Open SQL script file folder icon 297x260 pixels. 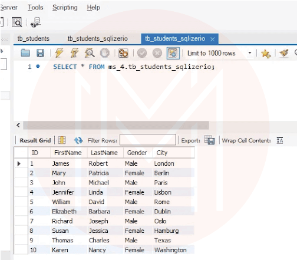25,53
